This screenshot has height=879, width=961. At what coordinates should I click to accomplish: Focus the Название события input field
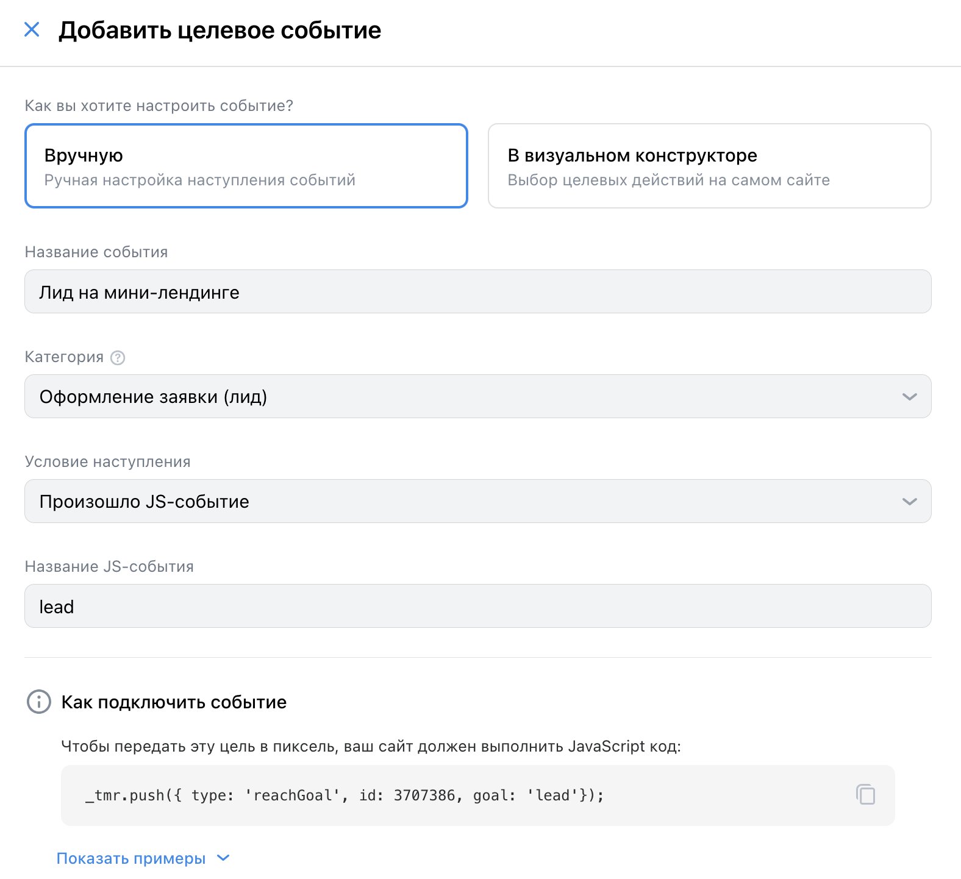[477, 292]
